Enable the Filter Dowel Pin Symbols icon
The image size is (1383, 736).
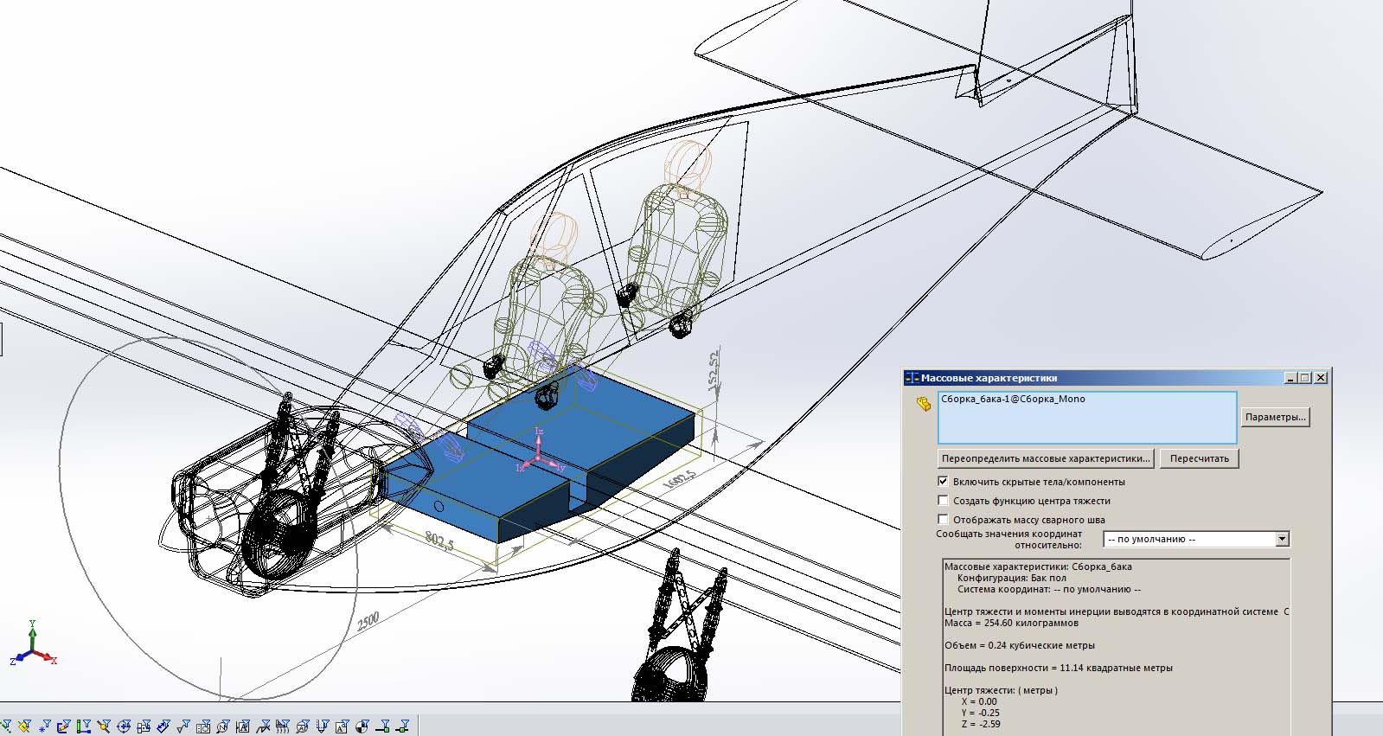(x=362, y=726)
